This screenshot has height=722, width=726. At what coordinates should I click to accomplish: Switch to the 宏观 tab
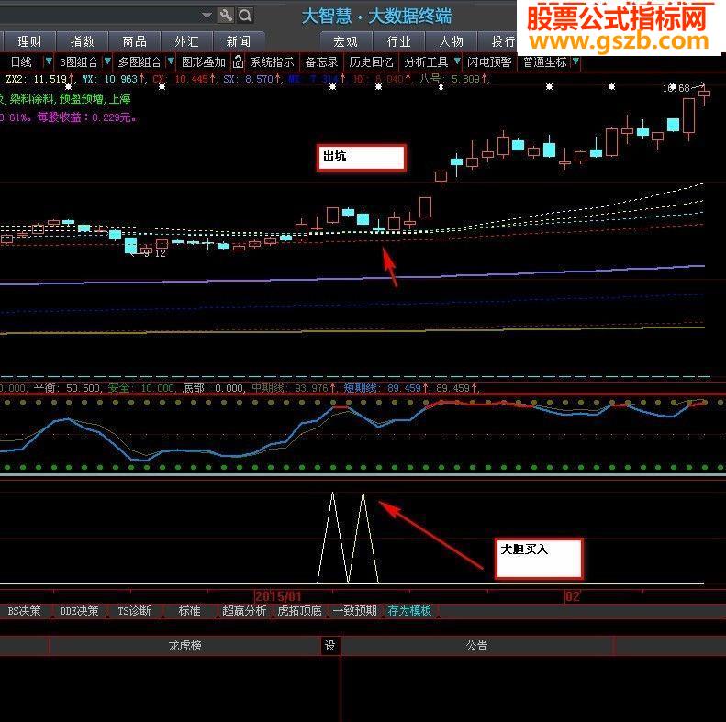coord(345,41)
